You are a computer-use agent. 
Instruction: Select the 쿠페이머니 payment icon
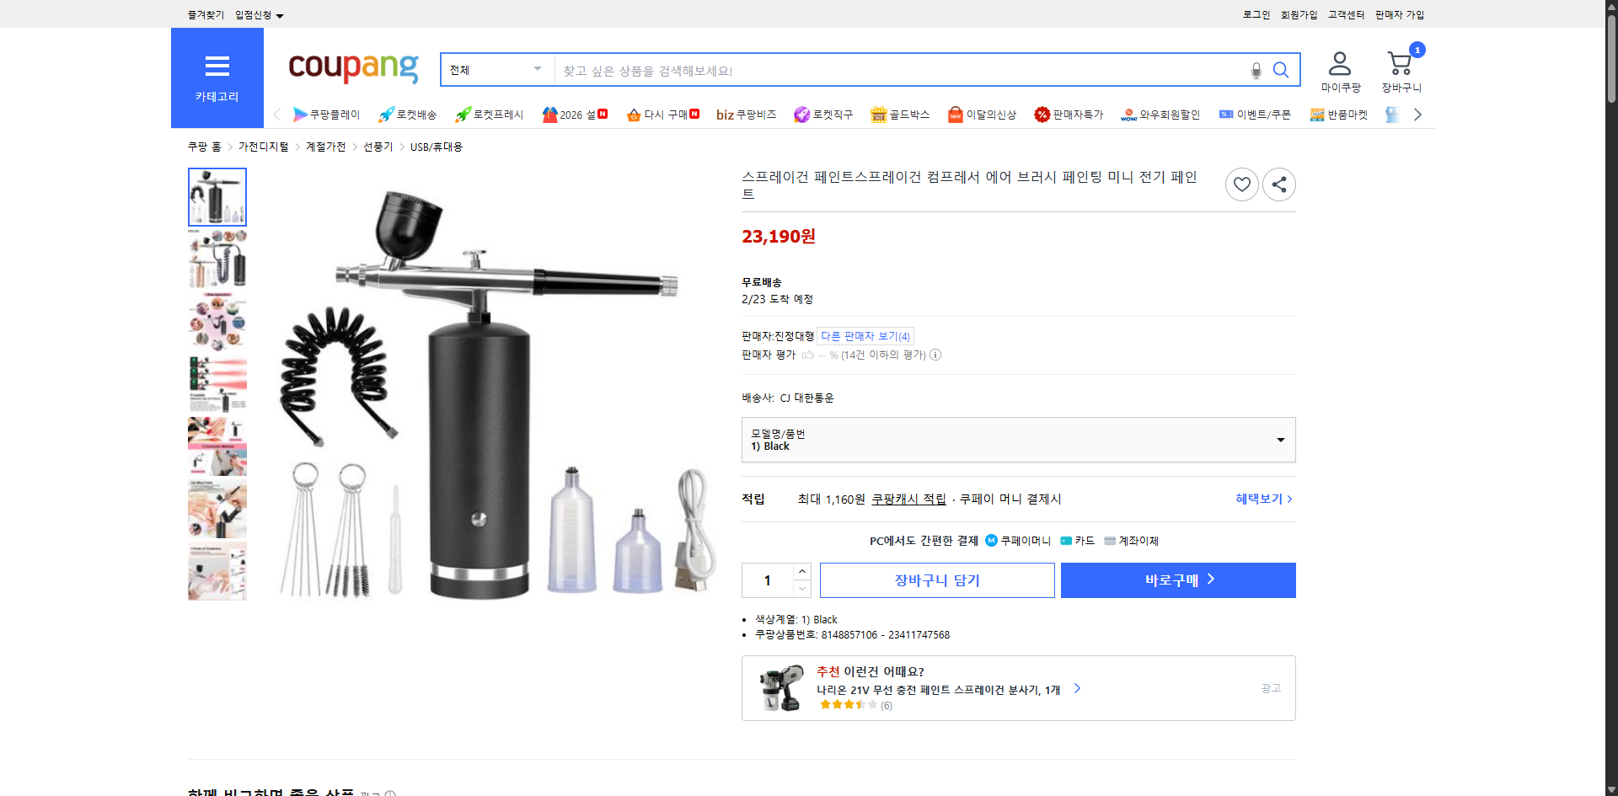pos(991,540)
